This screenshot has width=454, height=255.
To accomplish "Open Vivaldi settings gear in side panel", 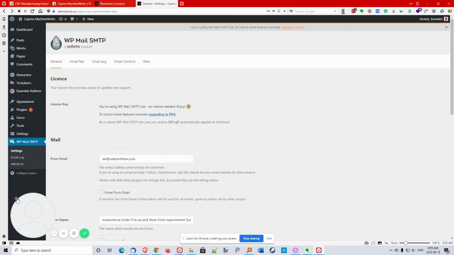I will point(4,236).
